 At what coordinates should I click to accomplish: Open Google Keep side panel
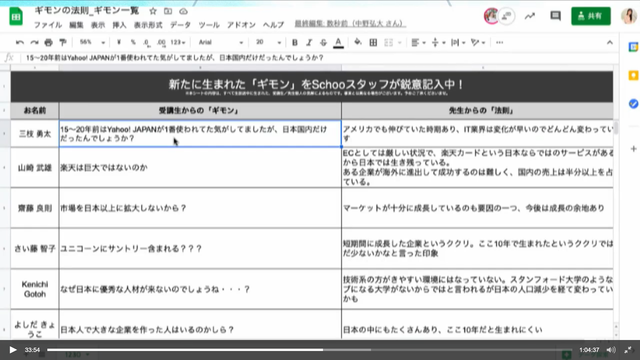point(633,76)
